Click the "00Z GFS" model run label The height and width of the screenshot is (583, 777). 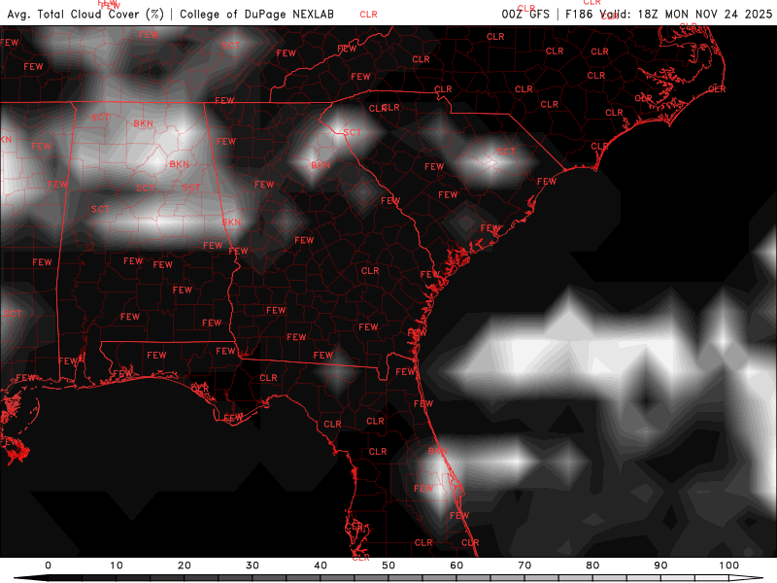click(525, 14)
